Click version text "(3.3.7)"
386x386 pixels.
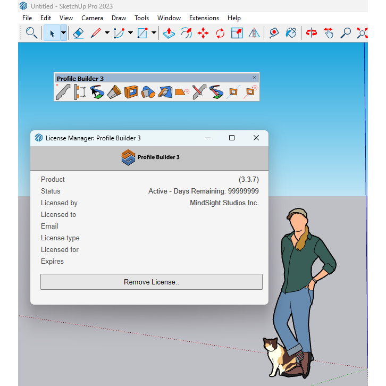pos(249,180)
